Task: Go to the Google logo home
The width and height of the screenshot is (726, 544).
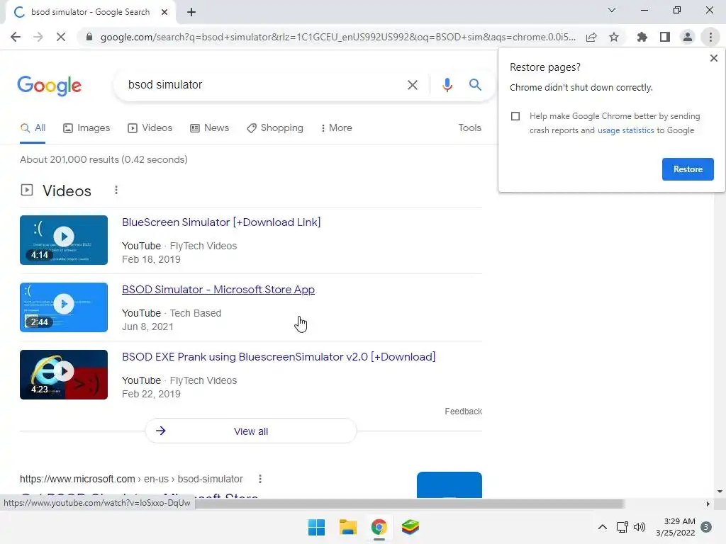Action: [50, 86]
